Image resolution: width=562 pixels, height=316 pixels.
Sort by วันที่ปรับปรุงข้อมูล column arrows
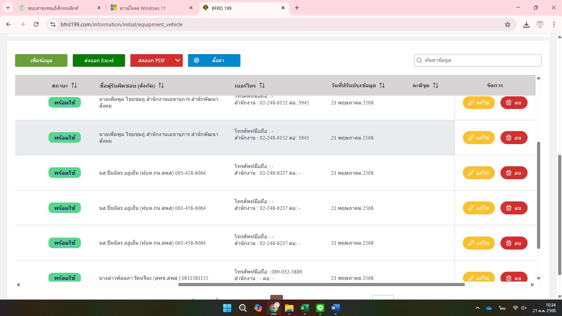point(382,85)
